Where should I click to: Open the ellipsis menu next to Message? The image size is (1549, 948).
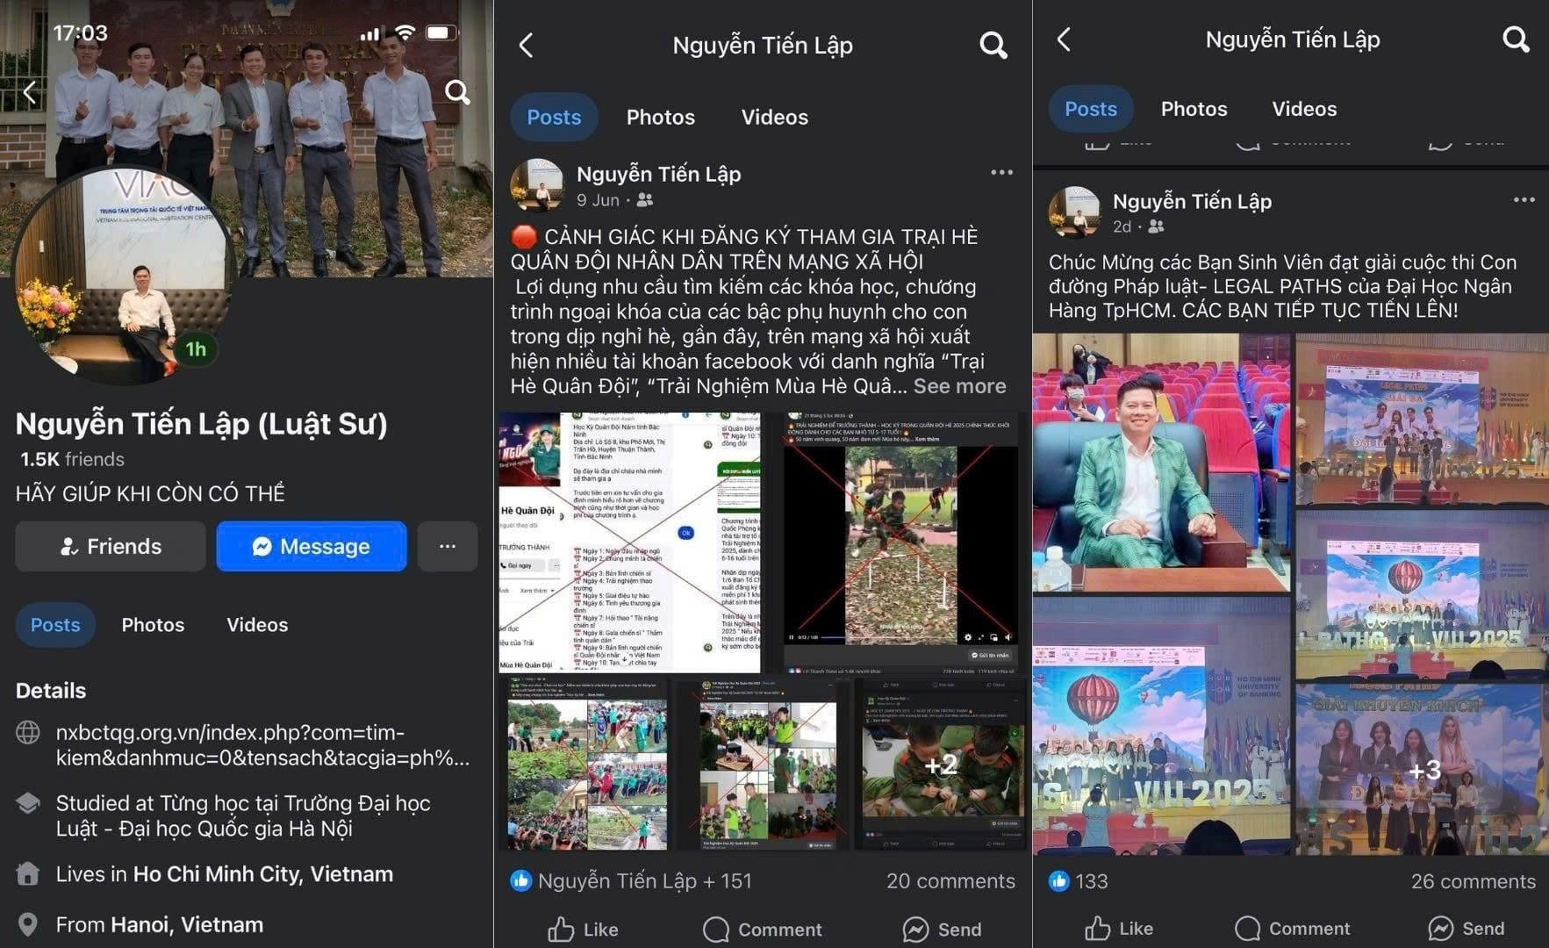[x=448, y=546]
